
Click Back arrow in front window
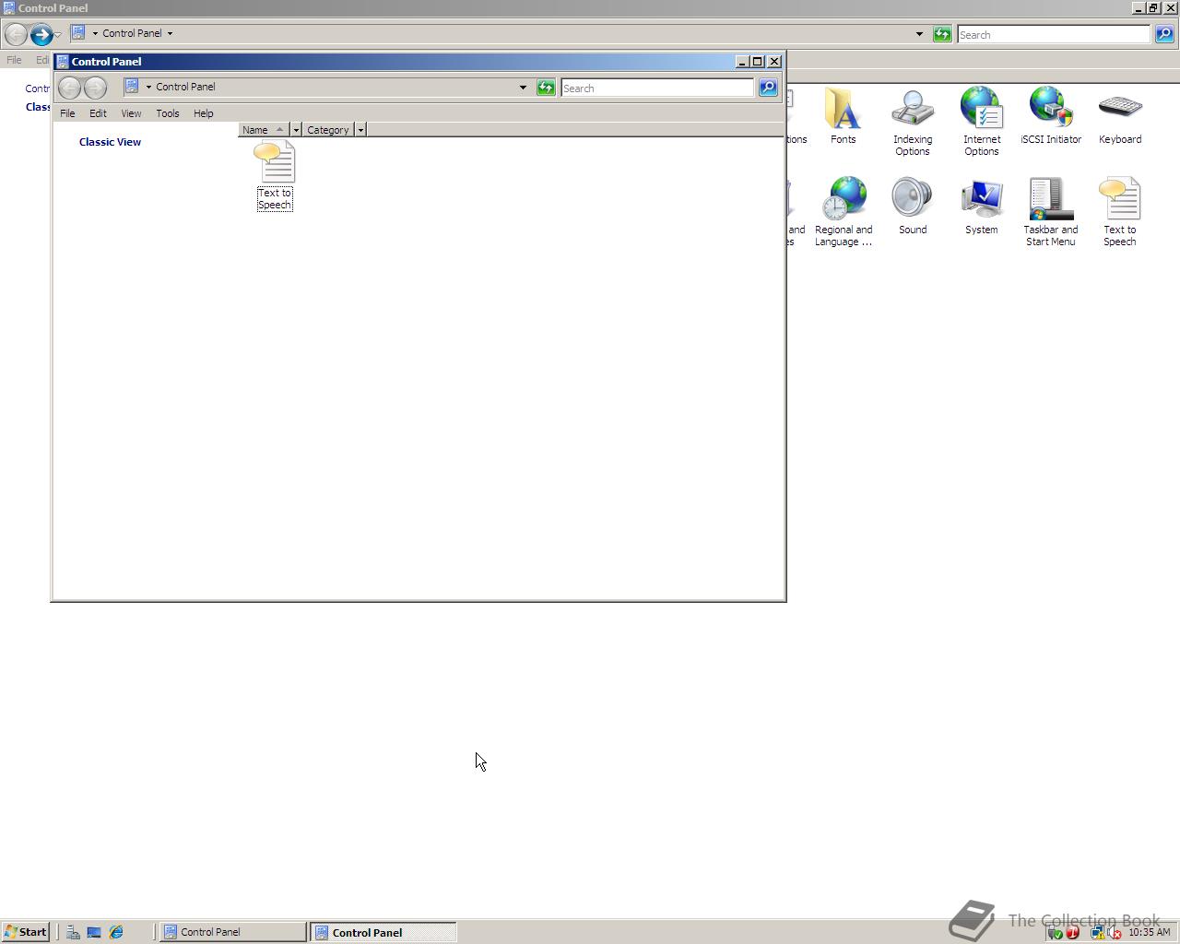tap(69, 88)
